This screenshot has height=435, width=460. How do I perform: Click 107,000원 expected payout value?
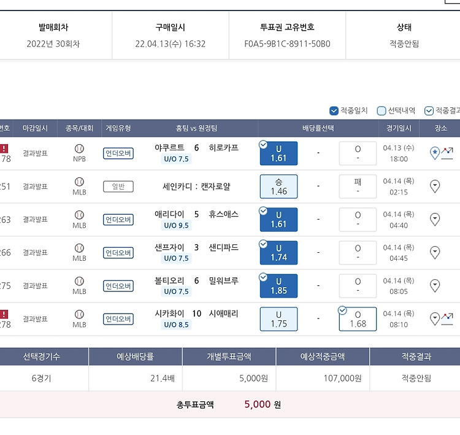[x=342, y=379]
